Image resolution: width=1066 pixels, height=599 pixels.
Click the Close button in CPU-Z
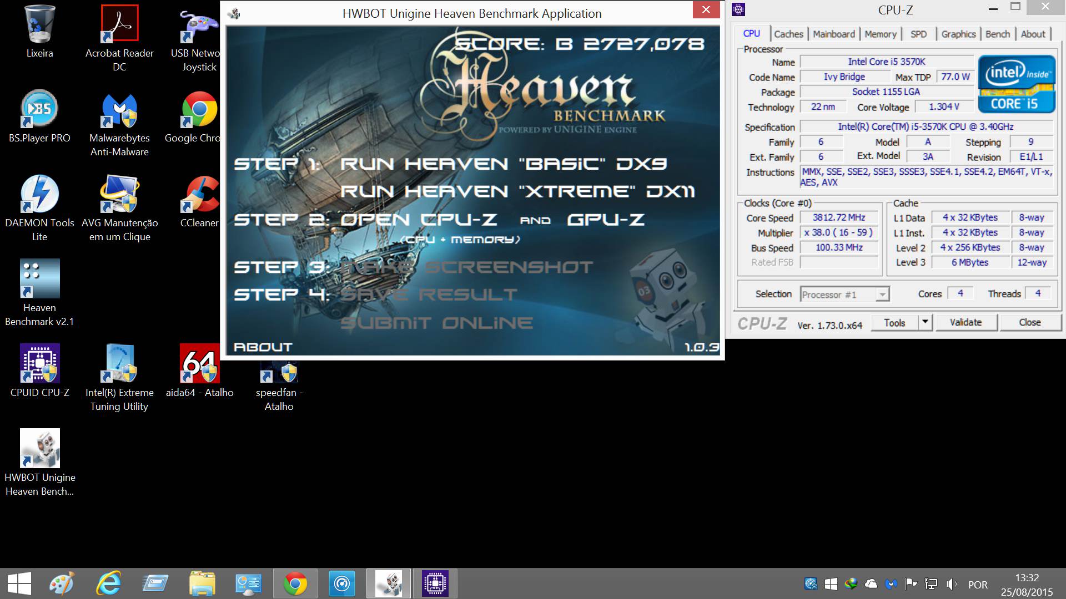click(1030, 322)
